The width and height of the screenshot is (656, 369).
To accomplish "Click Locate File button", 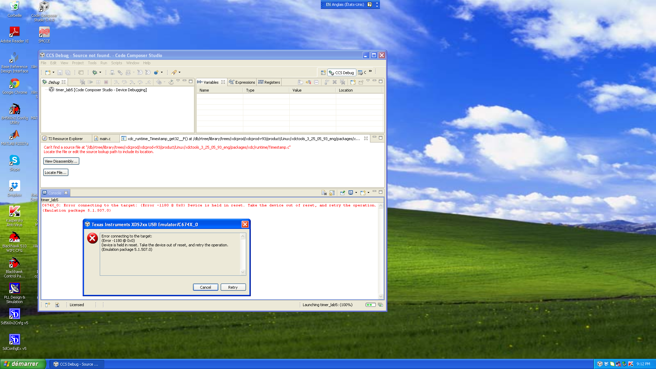I will (x=56, y=173).
